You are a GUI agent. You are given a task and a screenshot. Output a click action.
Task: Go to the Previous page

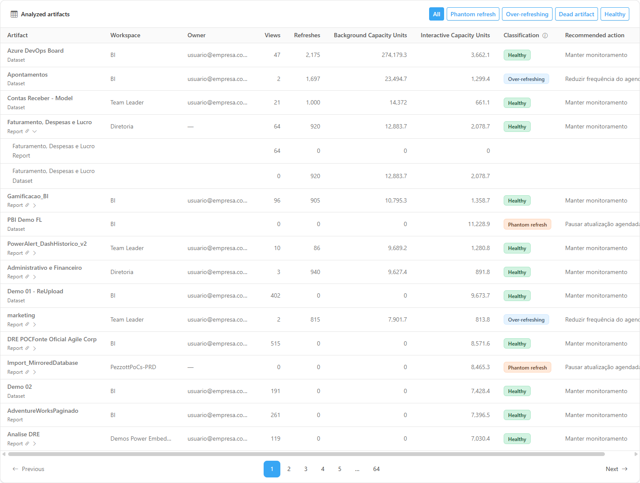coord(28,469)
